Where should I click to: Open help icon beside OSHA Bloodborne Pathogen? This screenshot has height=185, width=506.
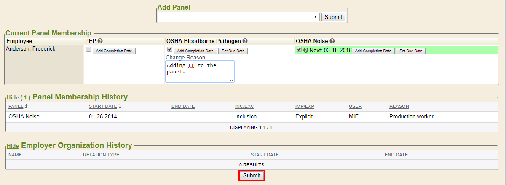point(245,41)
